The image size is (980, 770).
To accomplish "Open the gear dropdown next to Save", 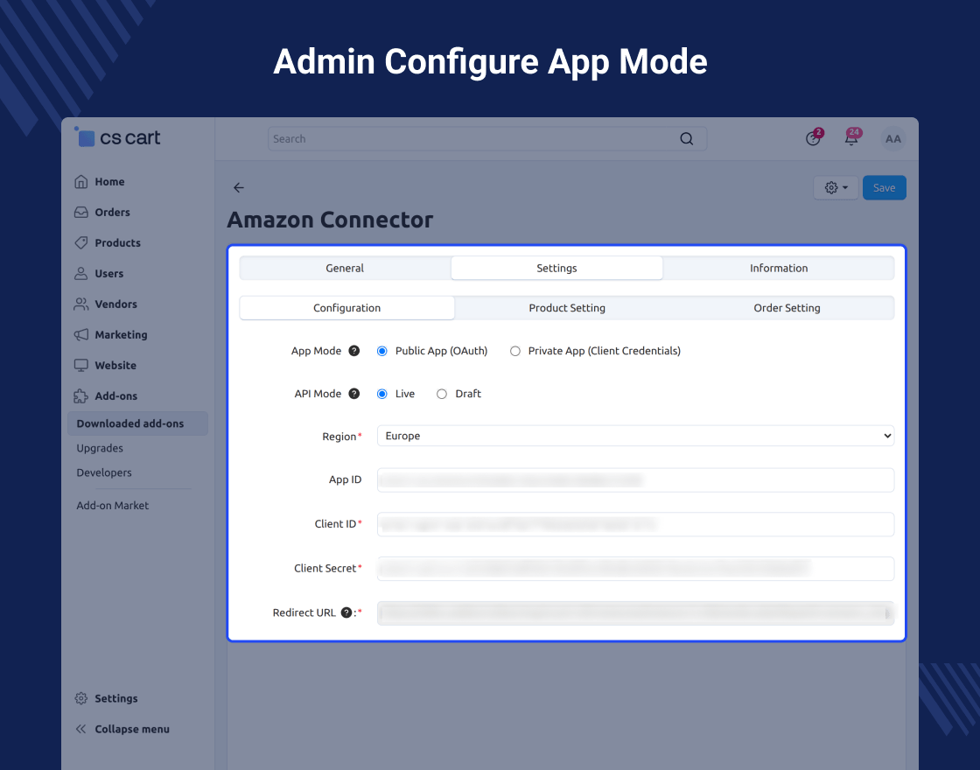I will click(x=836, y=187).
